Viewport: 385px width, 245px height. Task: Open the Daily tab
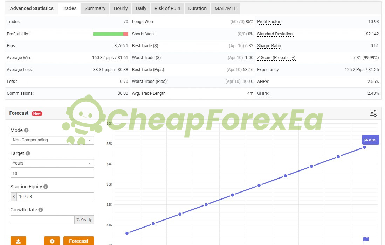141,9
